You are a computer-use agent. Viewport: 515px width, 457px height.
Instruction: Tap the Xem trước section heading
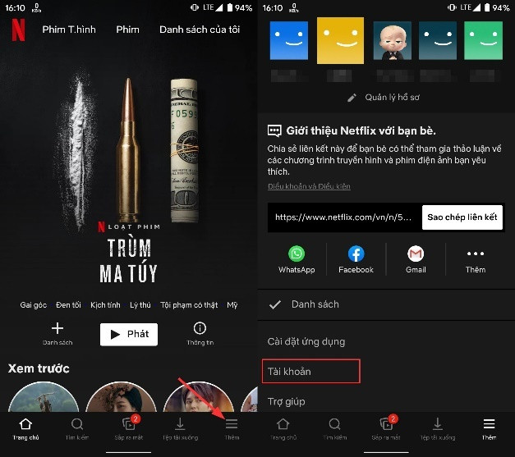pos(39,368)
